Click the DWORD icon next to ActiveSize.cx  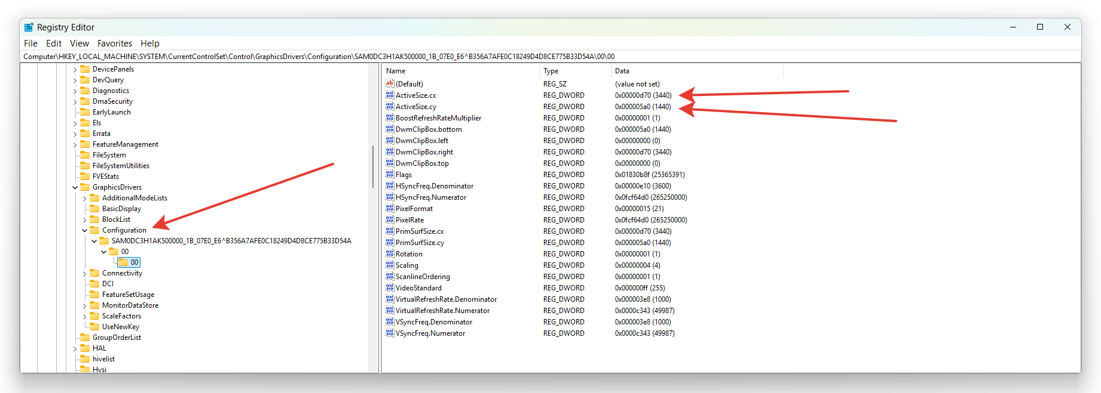click(x=390, y=95)
